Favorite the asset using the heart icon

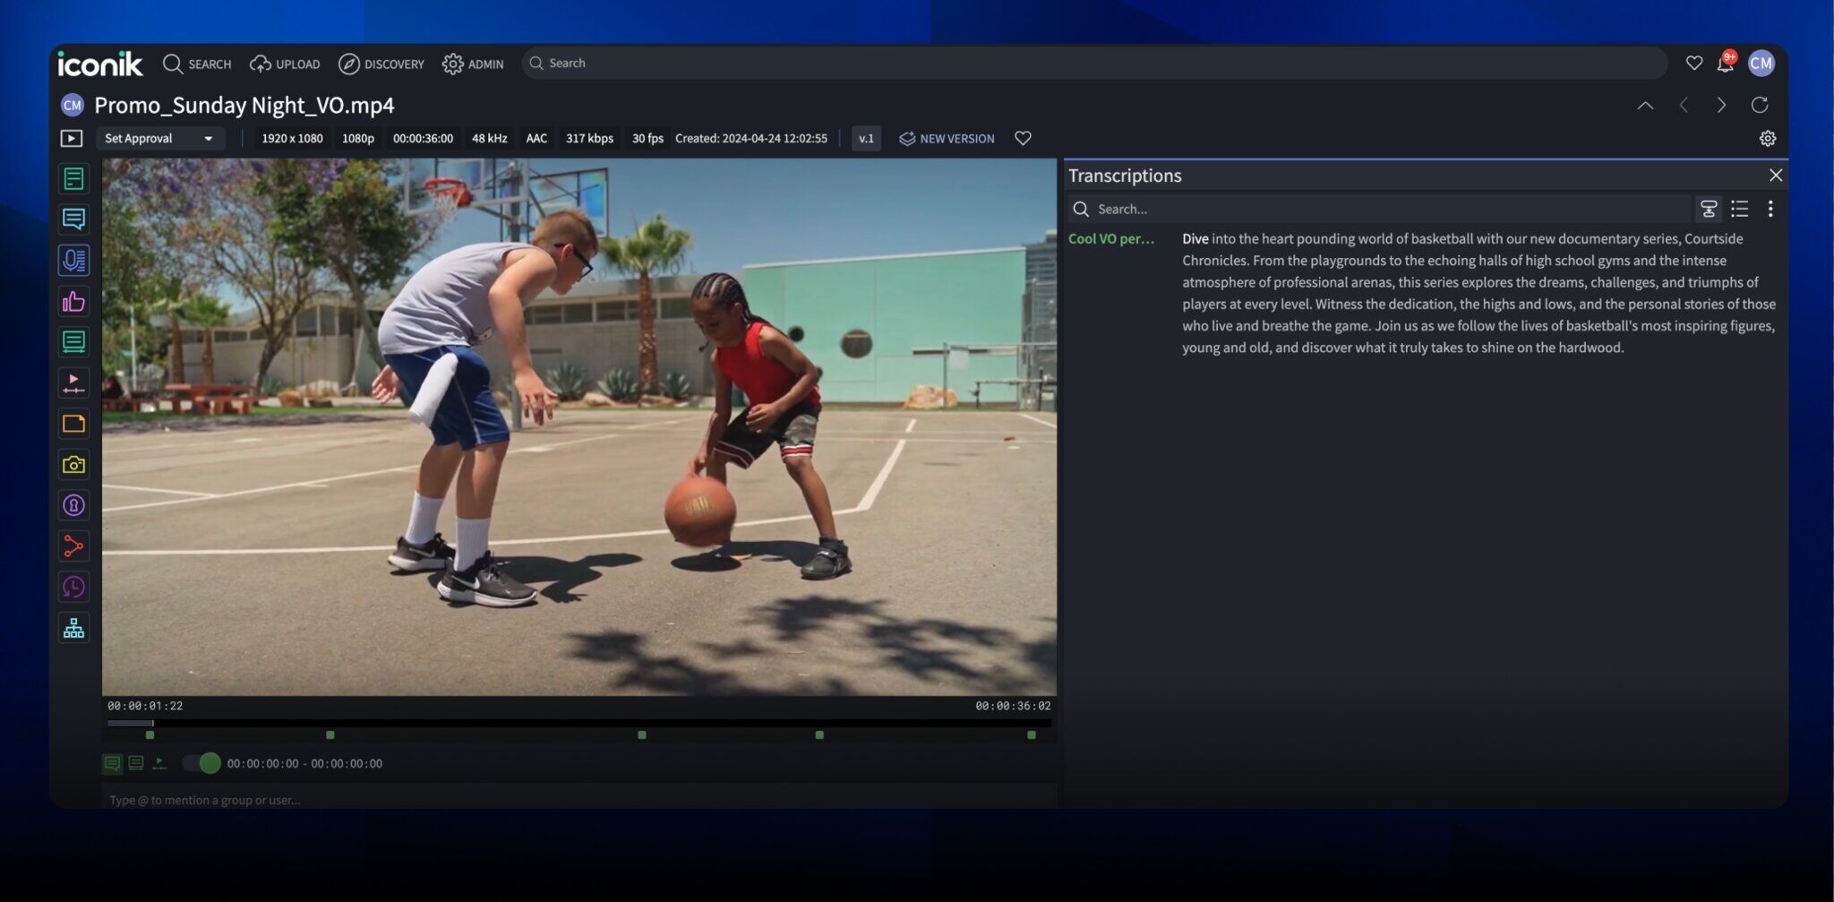[1022, 138]
